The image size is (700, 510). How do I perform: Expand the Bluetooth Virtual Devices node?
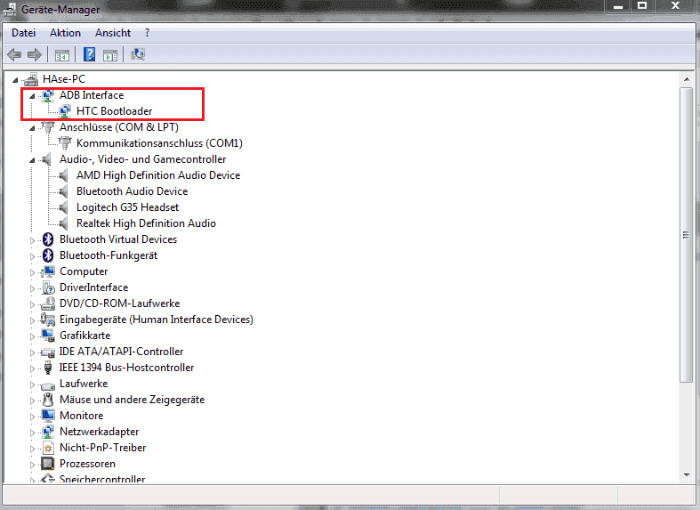coord(32,240)
